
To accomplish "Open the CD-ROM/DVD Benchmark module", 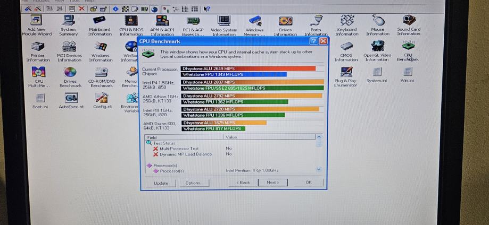I will click(102, 77).
